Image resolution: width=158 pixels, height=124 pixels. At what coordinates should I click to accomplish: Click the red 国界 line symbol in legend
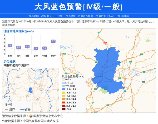(6, 109)
